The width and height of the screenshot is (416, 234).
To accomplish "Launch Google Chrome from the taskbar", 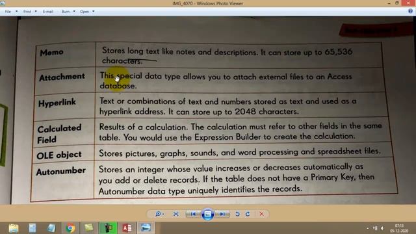I will click(70, 228).
